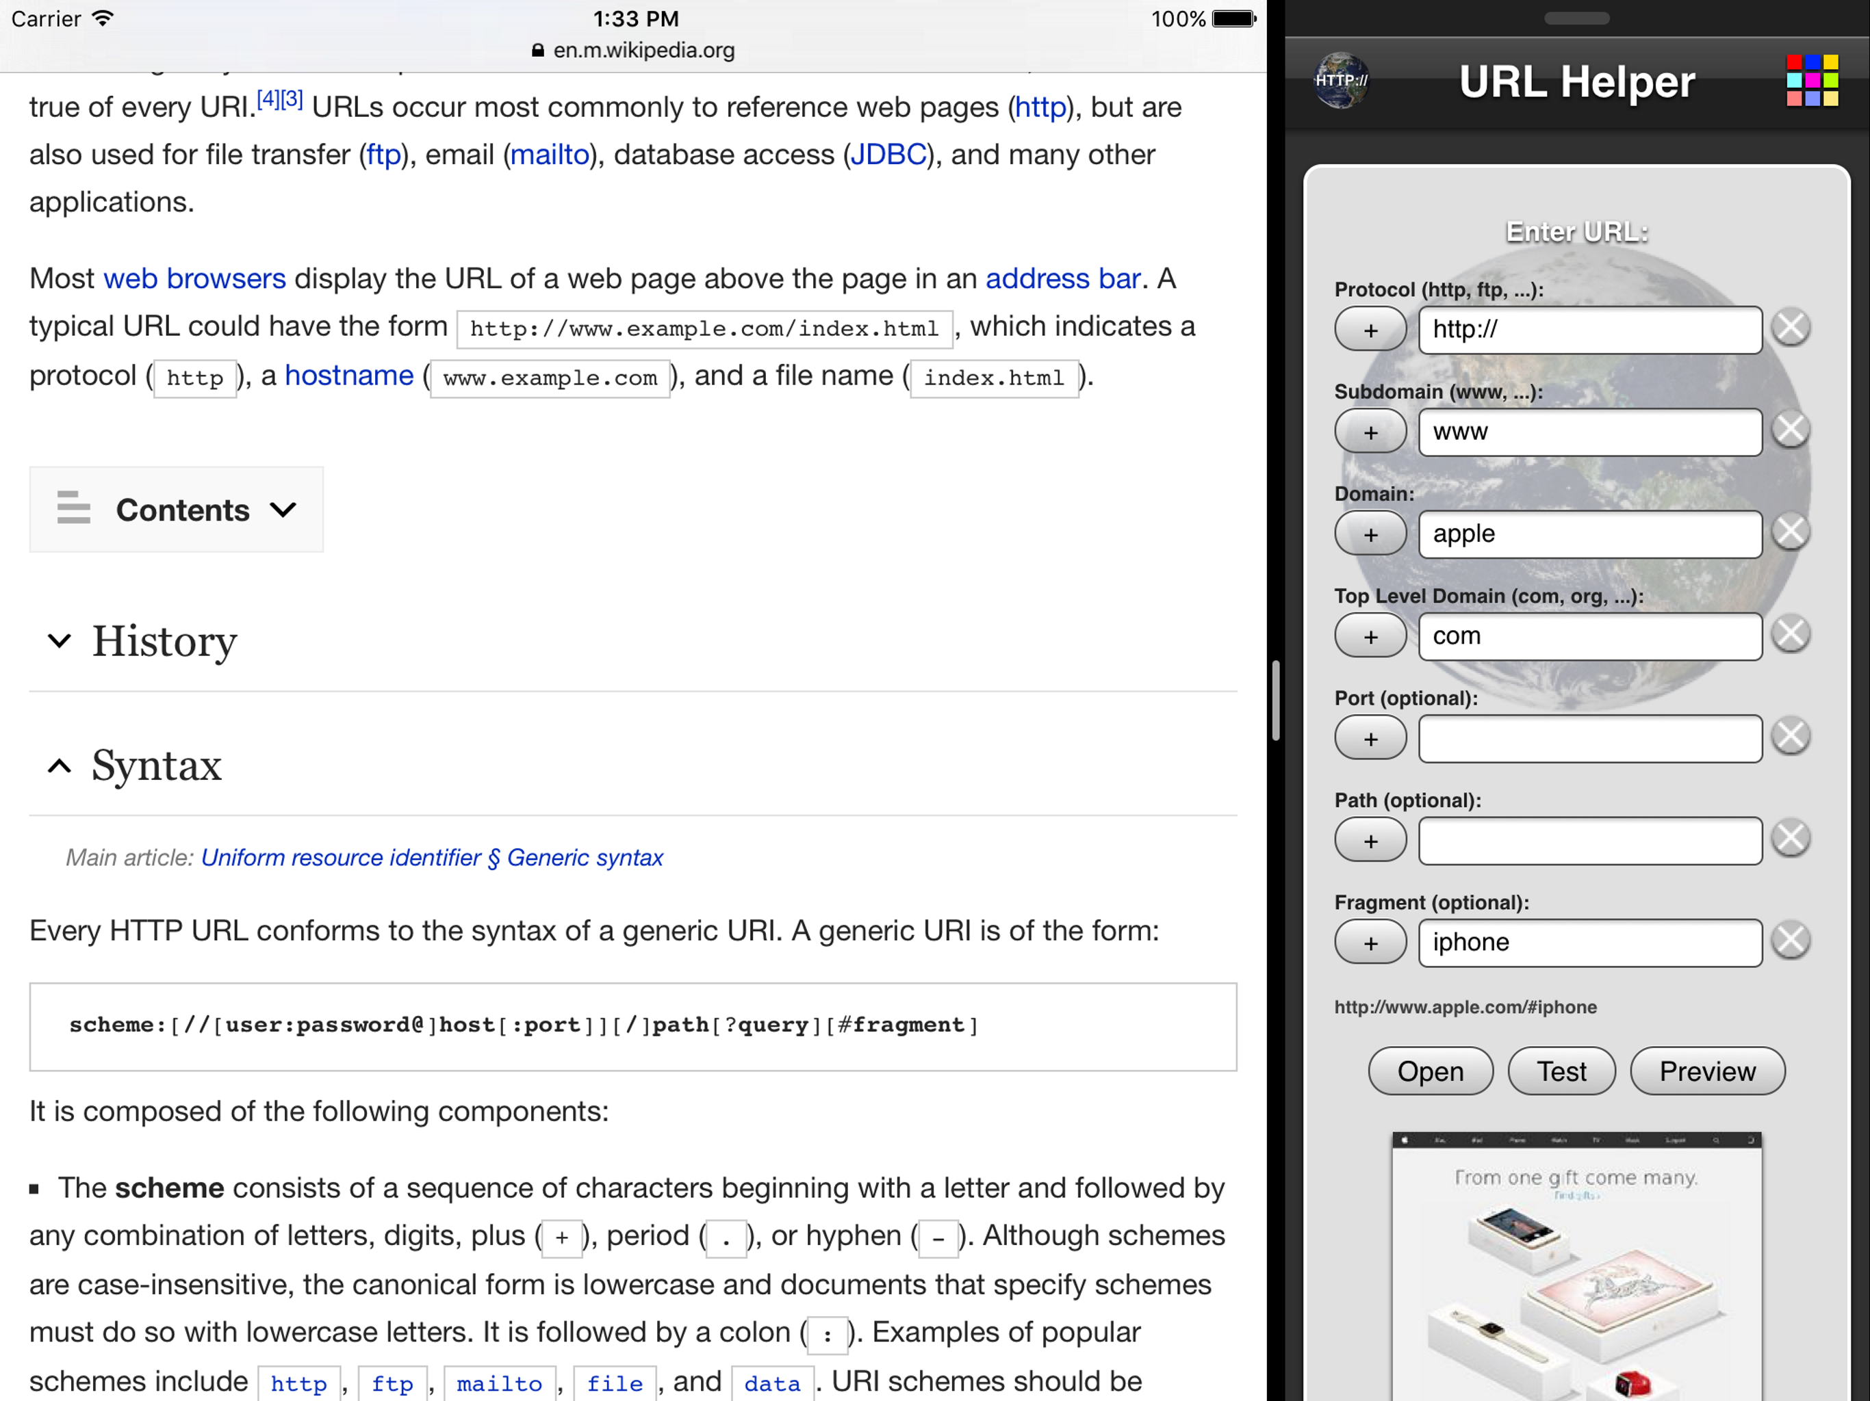
Task: Follow the 'web browsers' link
Action: click(x=194, y=279)
